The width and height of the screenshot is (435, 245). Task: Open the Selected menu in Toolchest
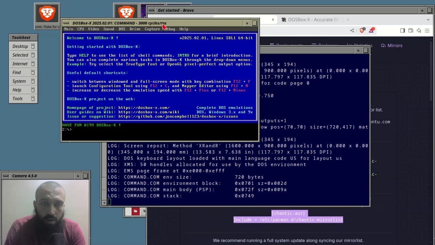coord(23,55)
